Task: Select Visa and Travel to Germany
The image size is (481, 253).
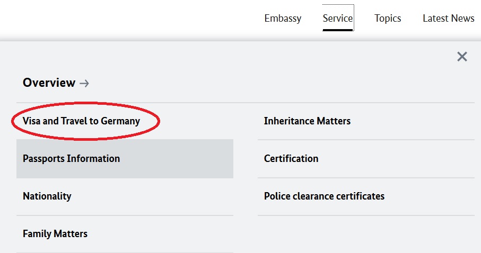Action: click(x=81, y=121)
